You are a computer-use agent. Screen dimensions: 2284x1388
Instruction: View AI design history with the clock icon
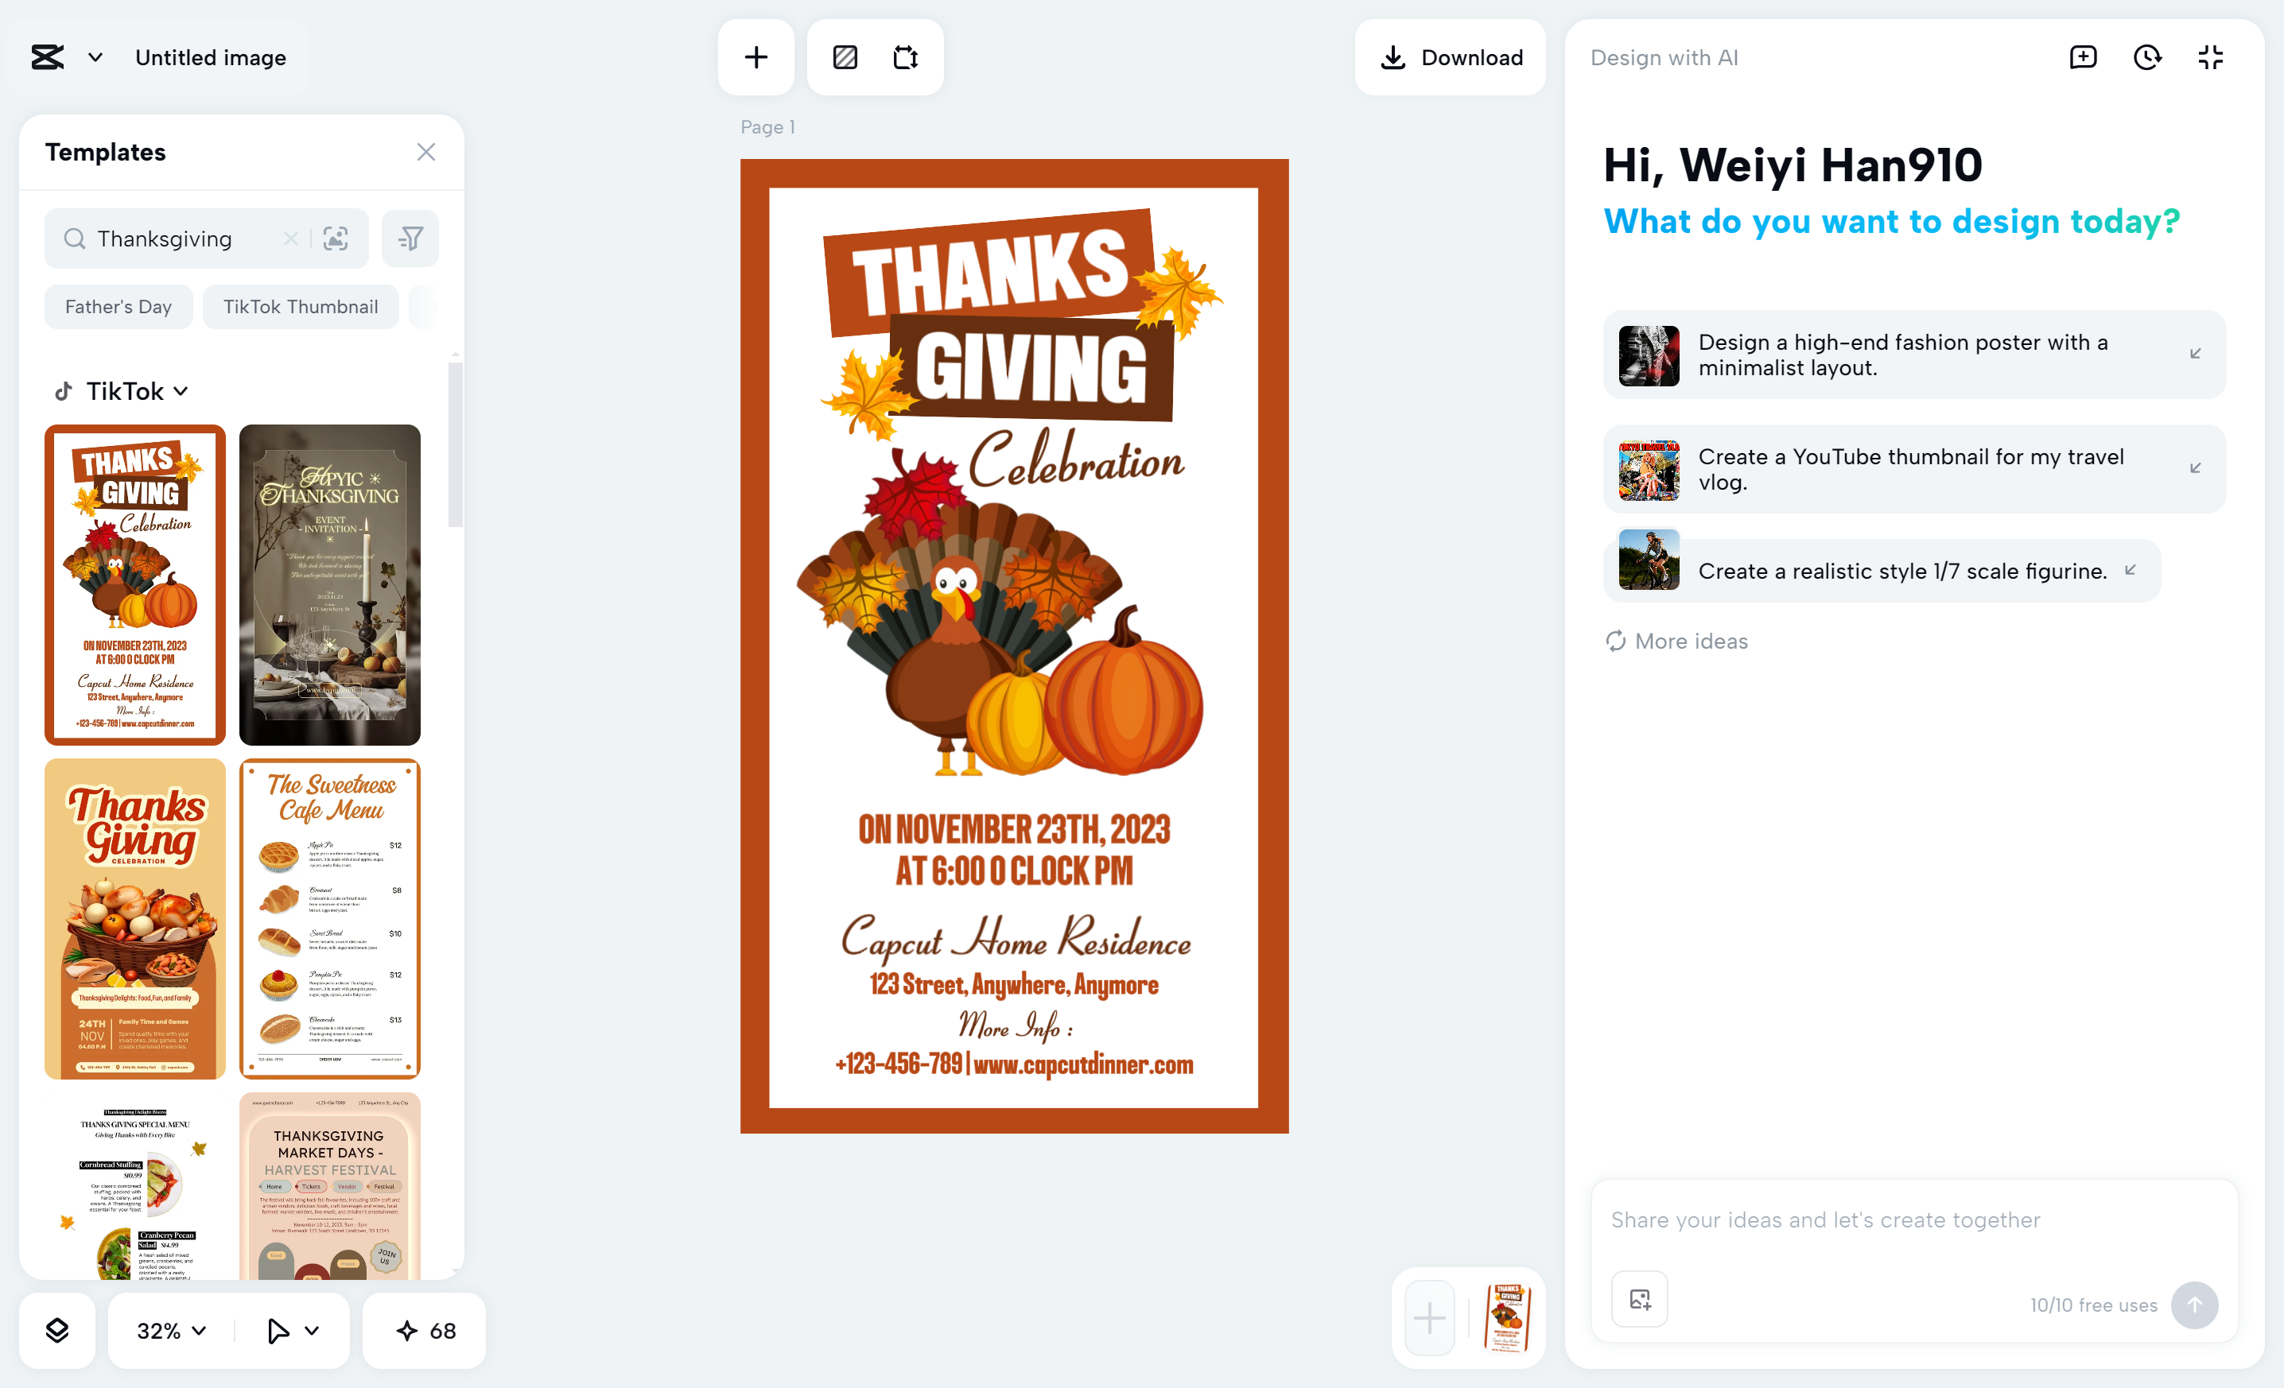click(x=2146, y=56)
